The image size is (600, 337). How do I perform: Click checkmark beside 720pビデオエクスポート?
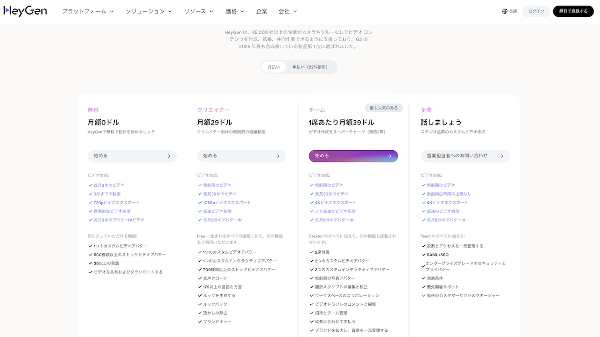point(90,202)
